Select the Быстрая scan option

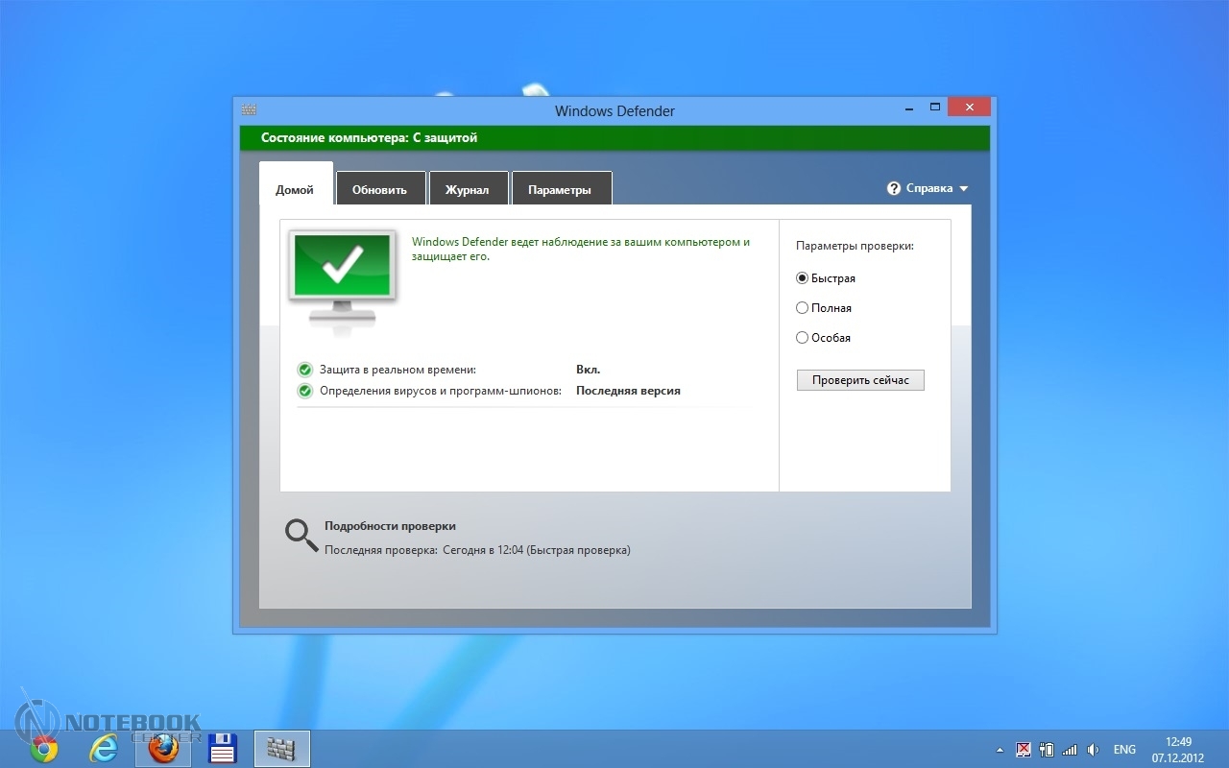coord(803,278)
